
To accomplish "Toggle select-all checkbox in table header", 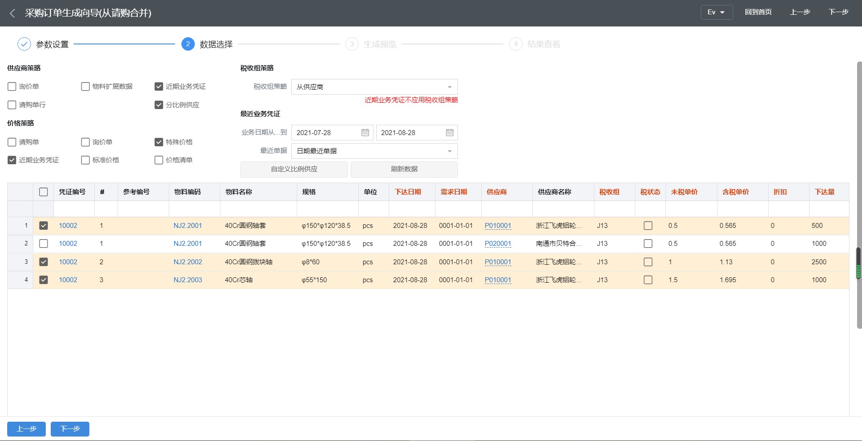I will click(x=44, y=192).
